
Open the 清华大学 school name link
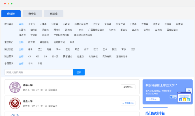click(28, 85)
